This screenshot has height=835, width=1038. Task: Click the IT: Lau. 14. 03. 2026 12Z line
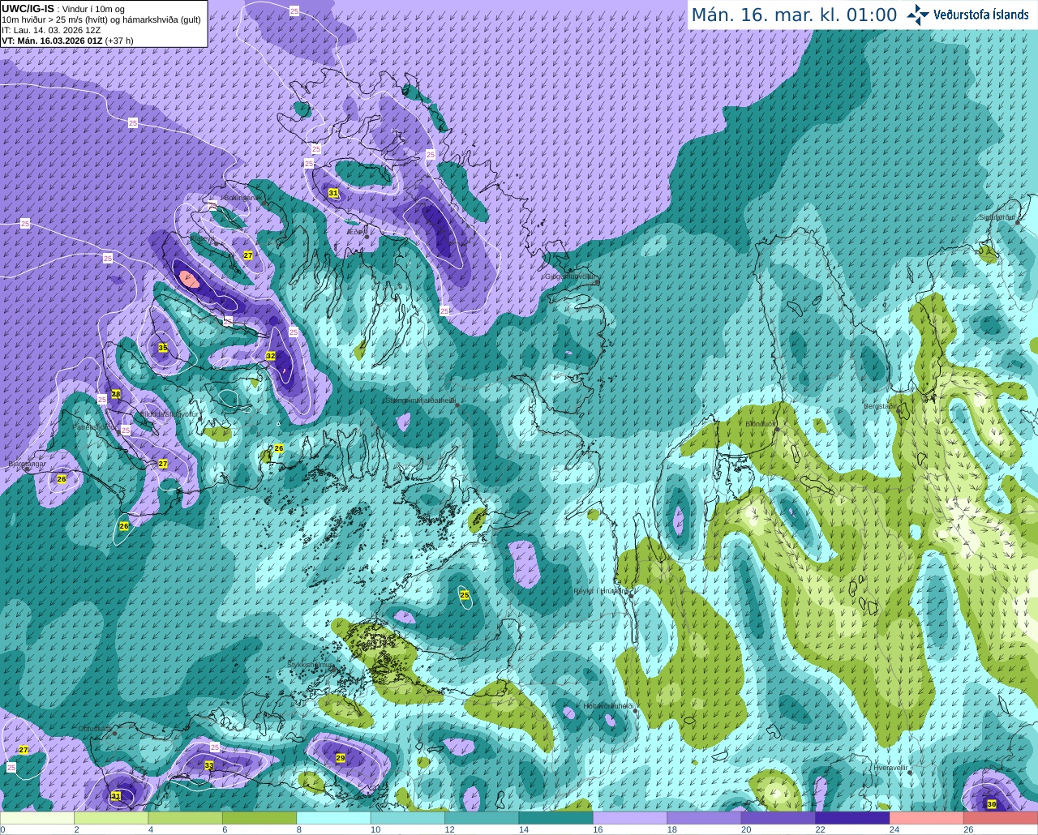click(51, 30)
